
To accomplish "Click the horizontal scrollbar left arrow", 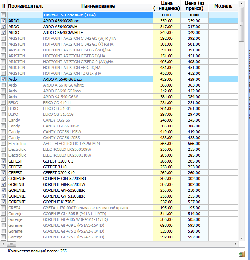I will 3,244.
